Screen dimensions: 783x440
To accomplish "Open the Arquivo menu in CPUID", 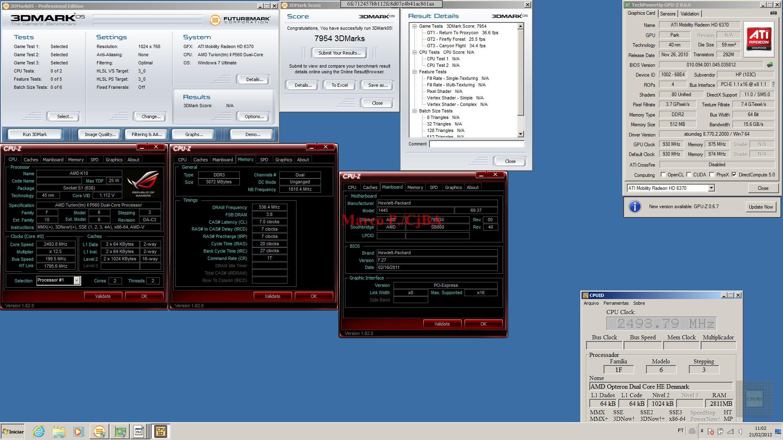I will click(x=591, y=303).
